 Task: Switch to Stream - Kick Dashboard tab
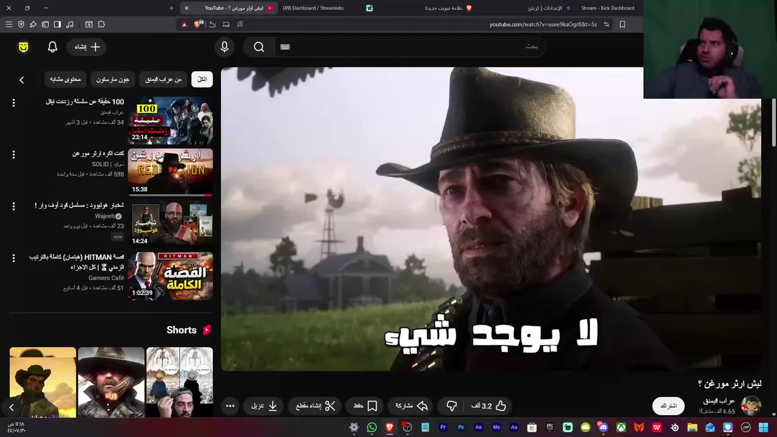(608, 8)
